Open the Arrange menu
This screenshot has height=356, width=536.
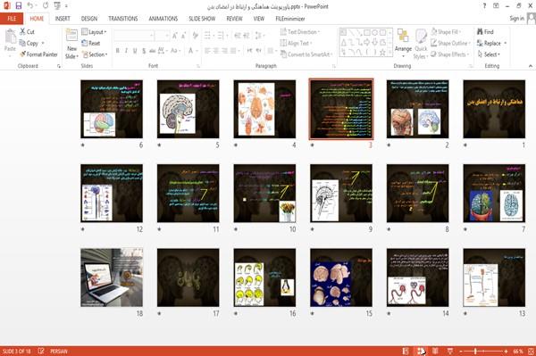(x=403, y=43)
